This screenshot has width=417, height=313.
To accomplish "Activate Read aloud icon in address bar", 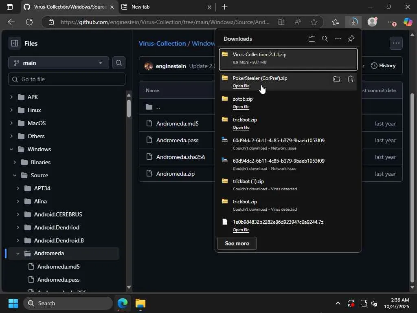I will 298,22.
